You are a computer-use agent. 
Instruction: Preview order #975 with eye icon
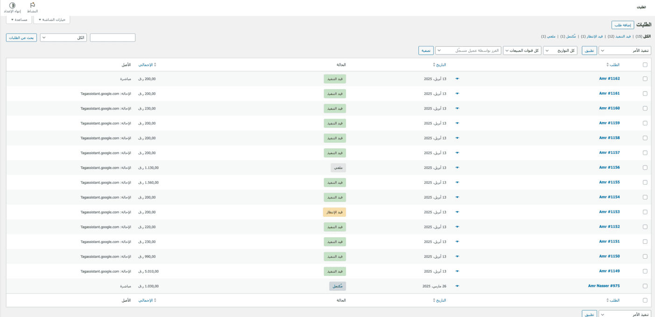(457, 286)
